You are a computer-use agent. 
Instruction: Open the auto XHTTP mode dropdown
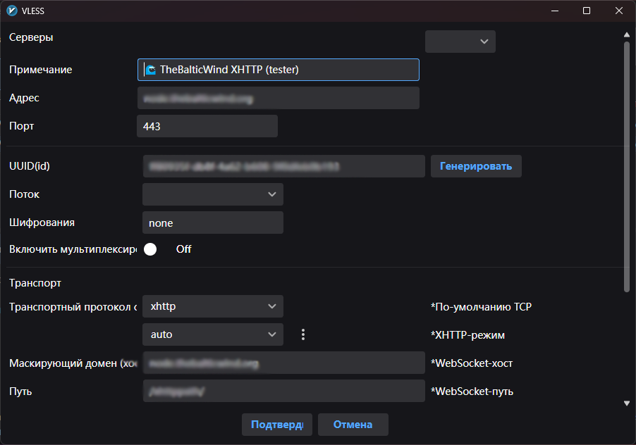point(212,334)
